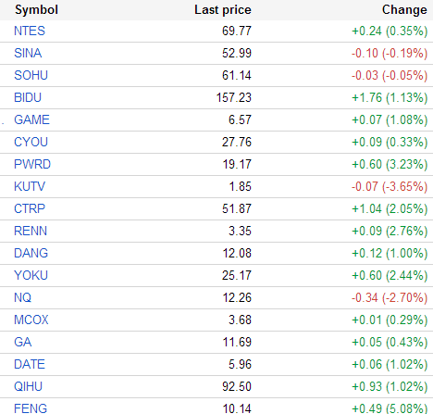The image size is (433, 414).
Task: Open the SINA ticker link
Action: [28, 53]
